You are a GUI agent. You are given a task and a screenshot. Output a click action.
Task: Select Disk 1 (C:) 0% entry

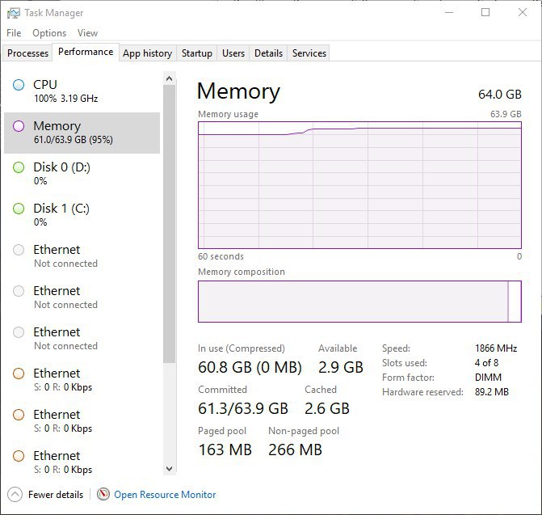[x=82, y=215]
